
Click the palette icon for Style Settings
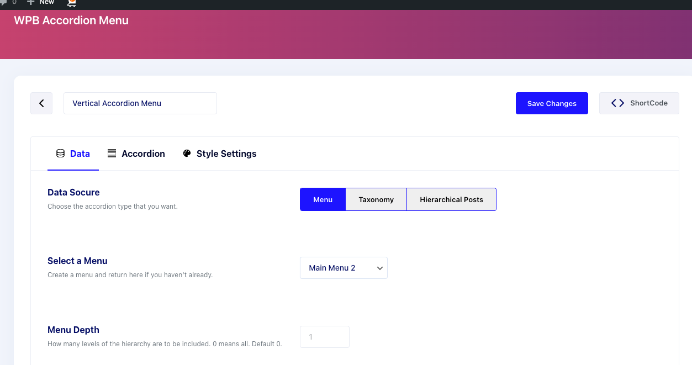click(x=187, y=154)
